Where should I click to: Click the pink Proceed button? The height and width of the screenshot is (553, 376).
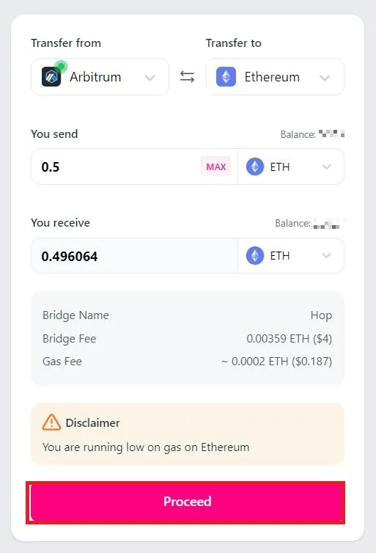185,502
